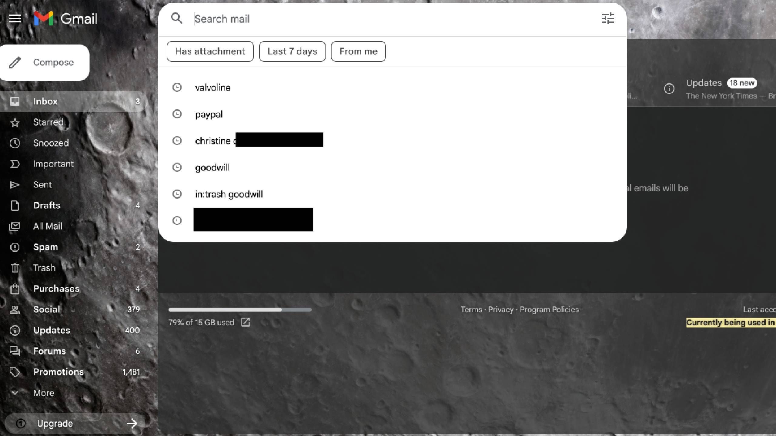Toggle the Has attachment filter chip
Screen dimensions: 776x436
click(x=210, y=51)
